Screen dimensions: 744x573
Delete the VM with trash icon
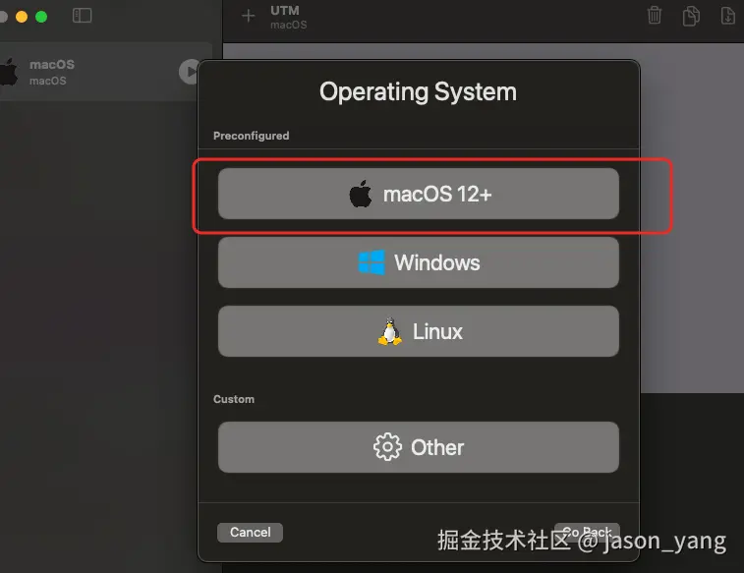[655, 15]
